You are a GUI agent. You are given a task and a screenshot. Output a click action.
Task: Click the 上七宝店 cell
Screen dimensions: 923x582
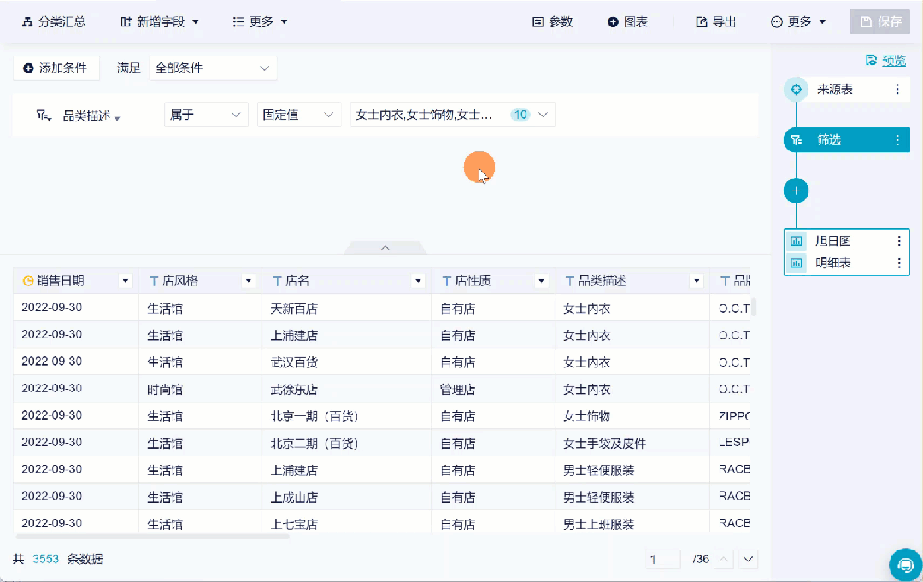point(294,524)
